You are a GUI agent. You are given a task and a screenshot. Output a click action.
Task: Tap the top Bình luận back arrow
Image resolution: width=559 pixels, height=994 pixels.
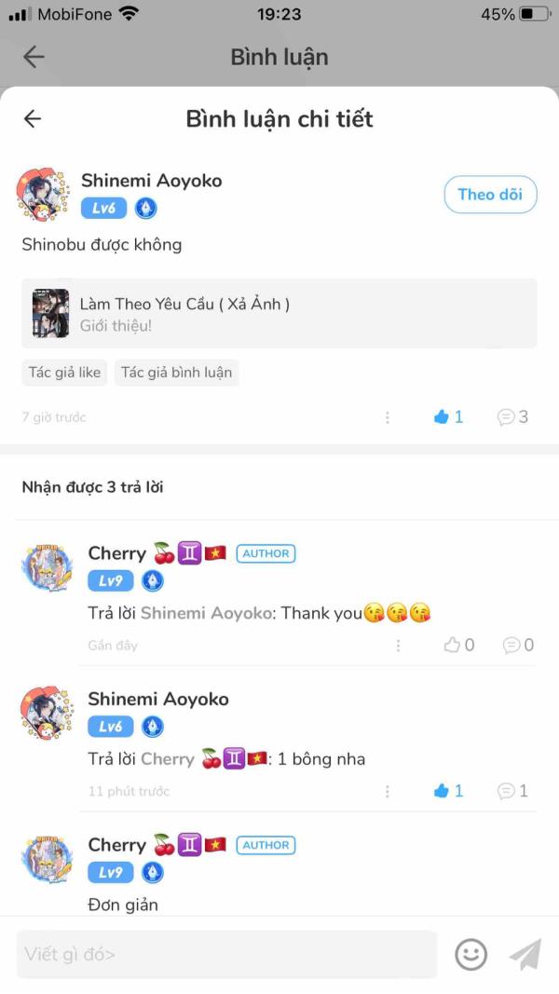point(34,57)
